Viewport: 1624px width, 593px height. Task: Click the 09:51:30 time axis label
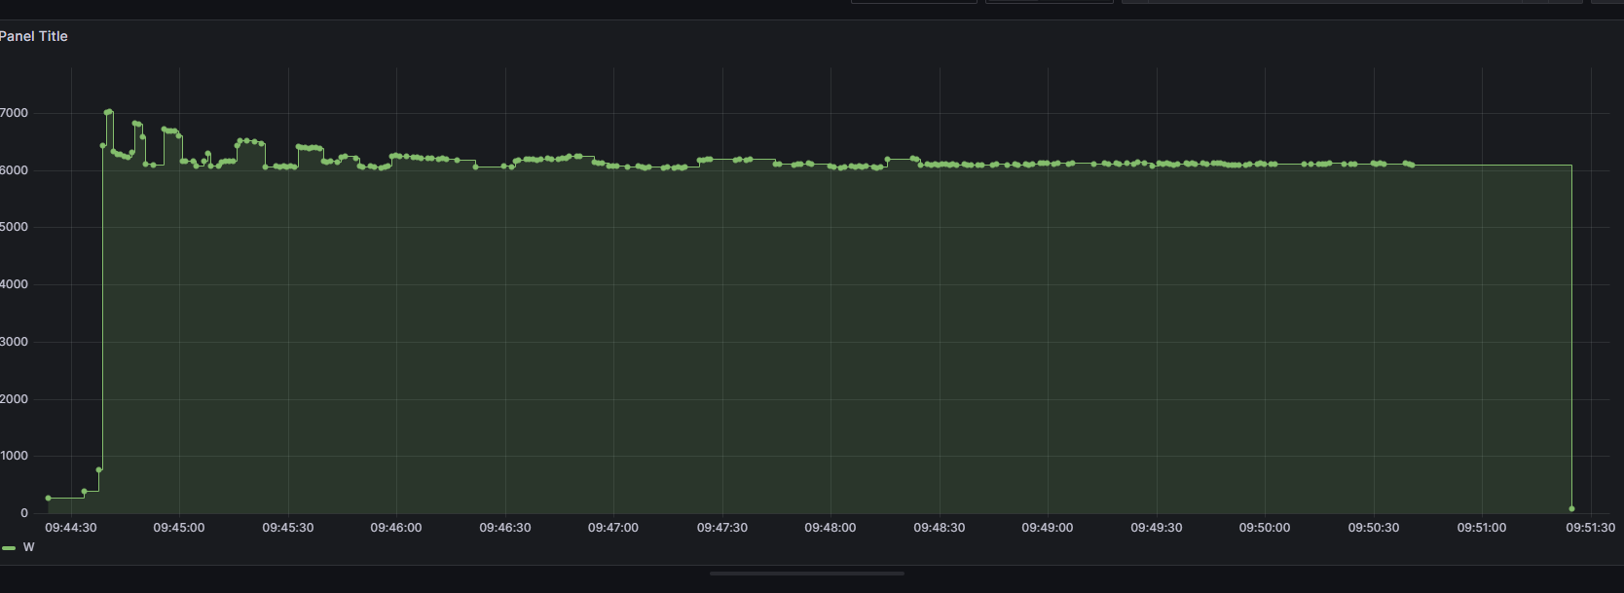[x=1591, y=528]
